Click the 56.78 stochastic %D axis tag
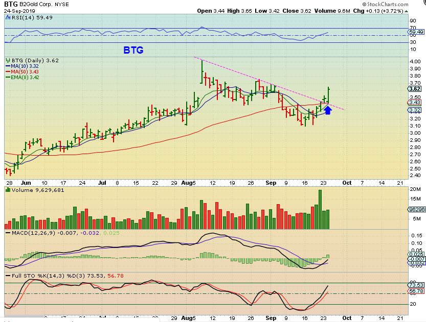The height and width of the screenshot is (322, 426). 416,291
